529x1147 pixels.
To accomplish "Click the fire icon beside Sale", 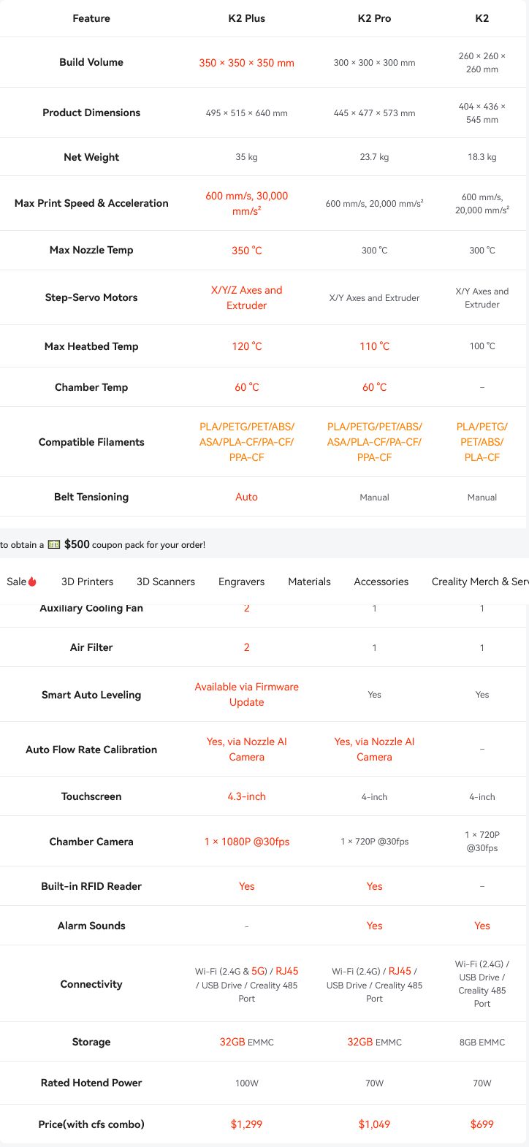I will point(32,582).
